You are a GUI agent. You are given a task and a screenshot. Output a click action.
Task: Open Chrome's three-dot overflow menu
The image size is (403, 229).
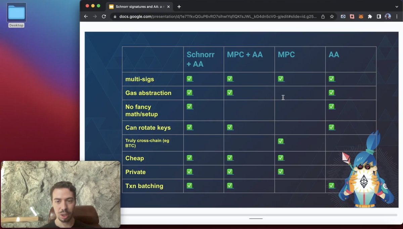397,16
